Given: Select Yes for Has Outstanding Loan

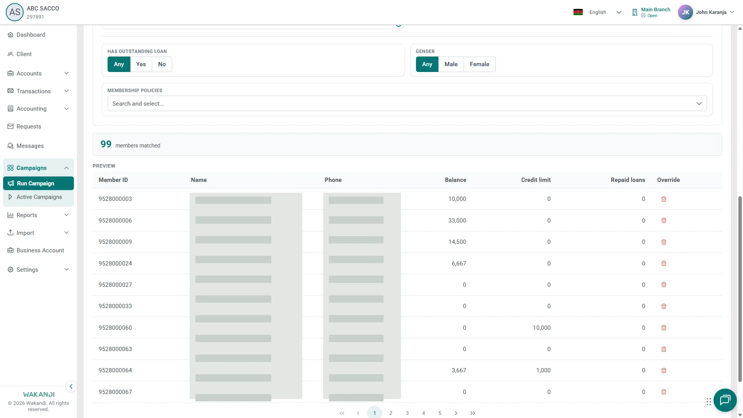Looking at the screenshot, I should (141, 64).
